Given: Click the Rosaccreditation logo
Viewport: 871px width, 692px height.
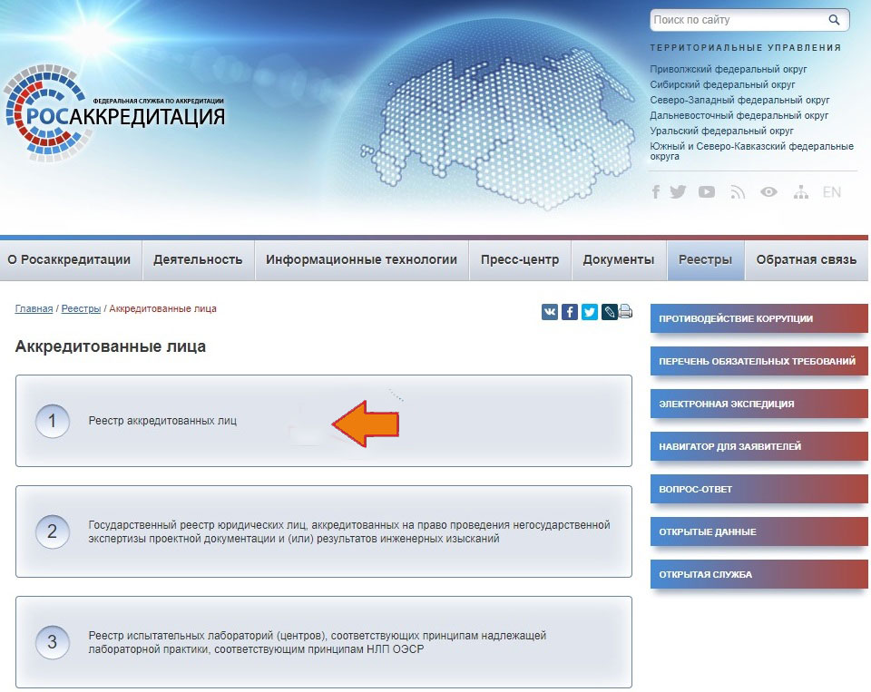Looking at the screenshot, I should [x=115, y=114].
